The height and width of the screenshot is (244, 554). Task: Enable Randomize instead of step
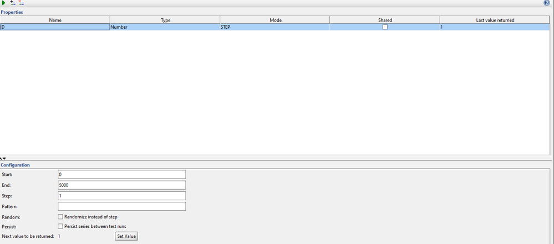click(x=60, y=217)
